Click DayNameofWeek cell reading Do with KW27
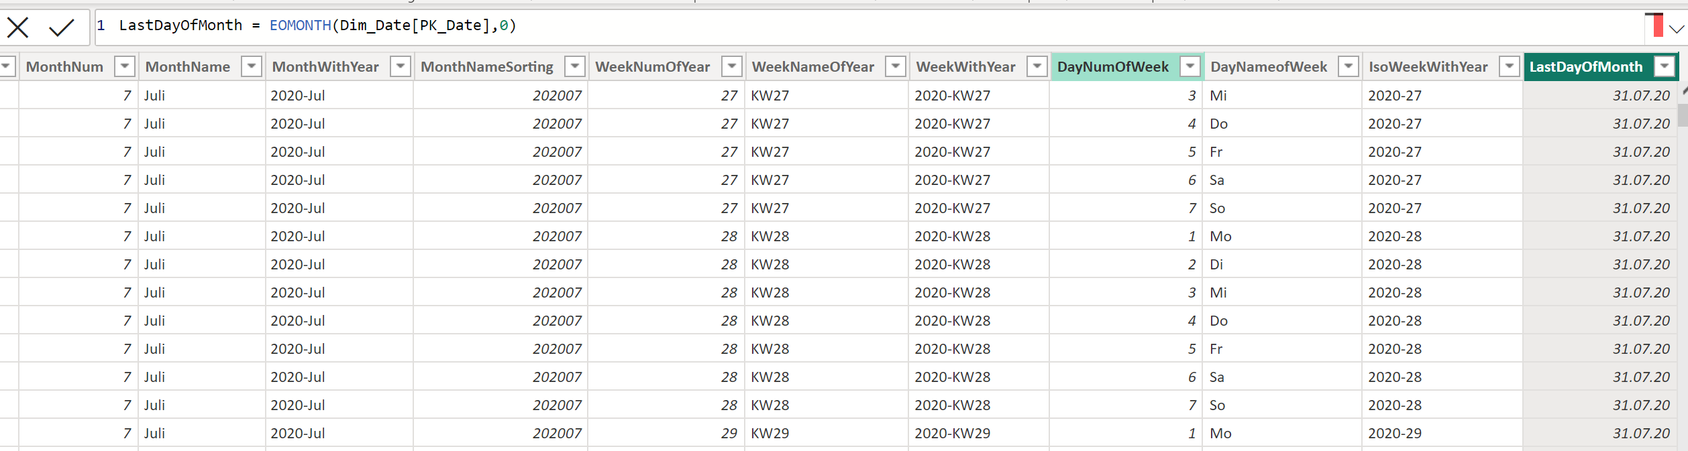1688x451 pixels. (1281, 123)
